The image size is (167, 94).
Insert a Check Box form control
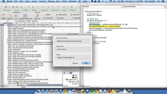point(48,18)
